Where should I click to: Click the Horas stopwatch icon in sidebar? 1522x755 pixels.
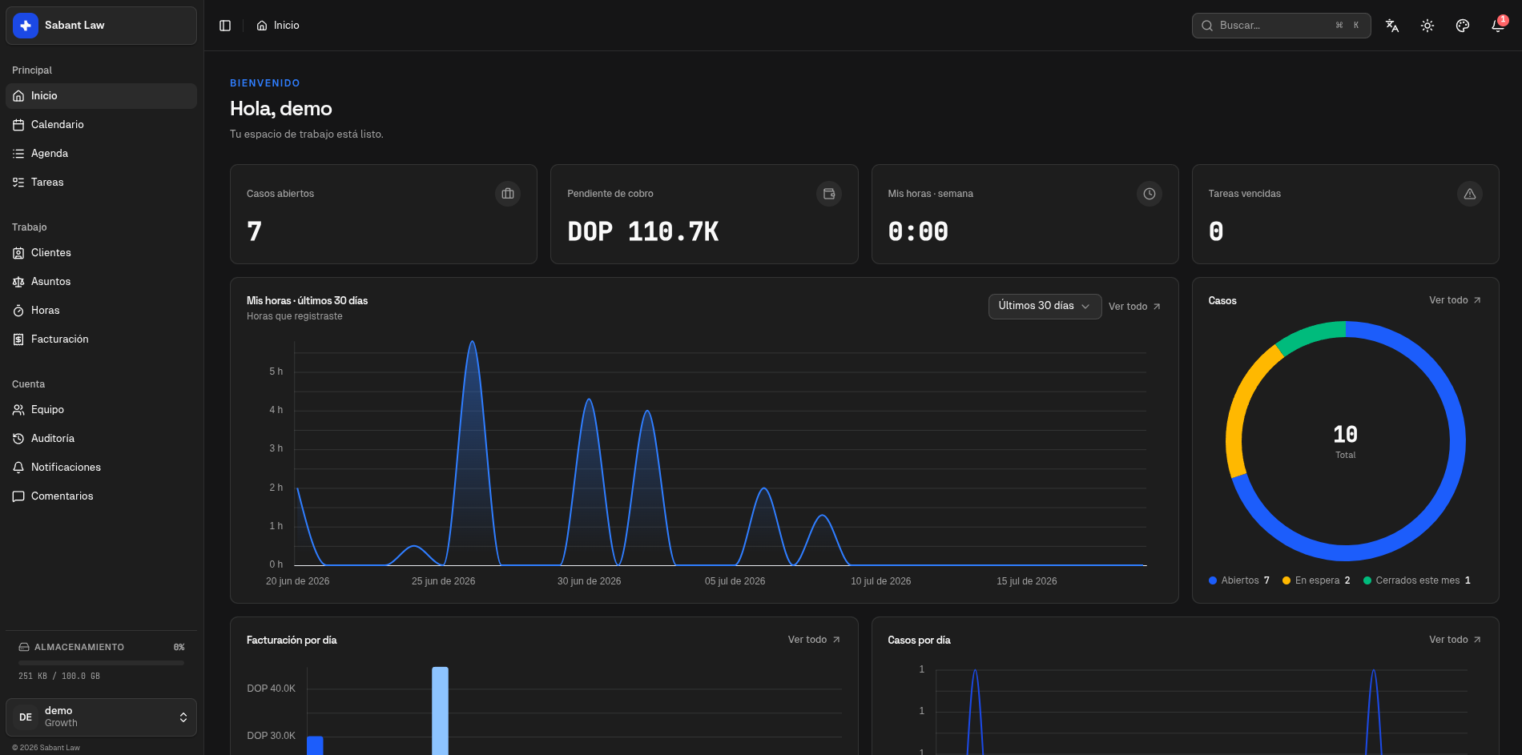click(x=18, y=311)
